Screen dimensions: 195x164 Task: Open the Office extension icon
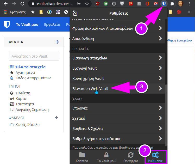[x=147, y=4]
